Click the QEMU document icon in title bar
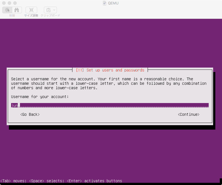Viewport: 222px width, 185px height. tap(105, 3)
